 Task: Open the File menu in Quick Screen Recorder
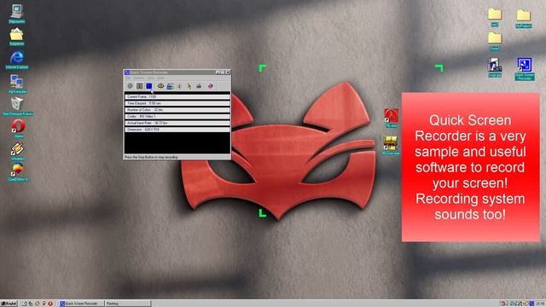click(x=128, y=78)
